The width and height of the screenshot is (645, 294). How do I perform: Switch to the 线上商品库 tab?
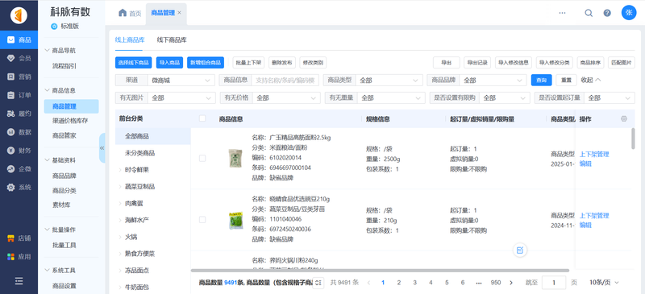[130, 40]
